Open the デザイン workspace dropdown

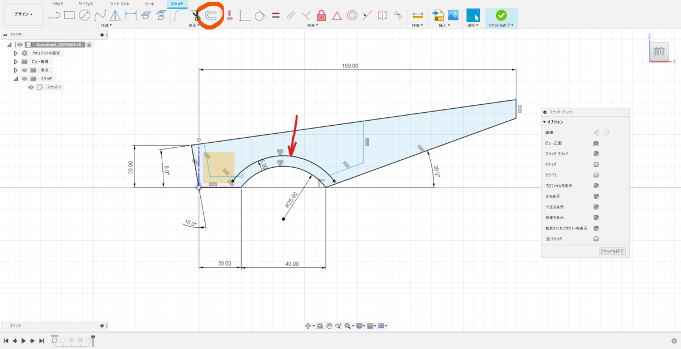(x=23, y=14)
